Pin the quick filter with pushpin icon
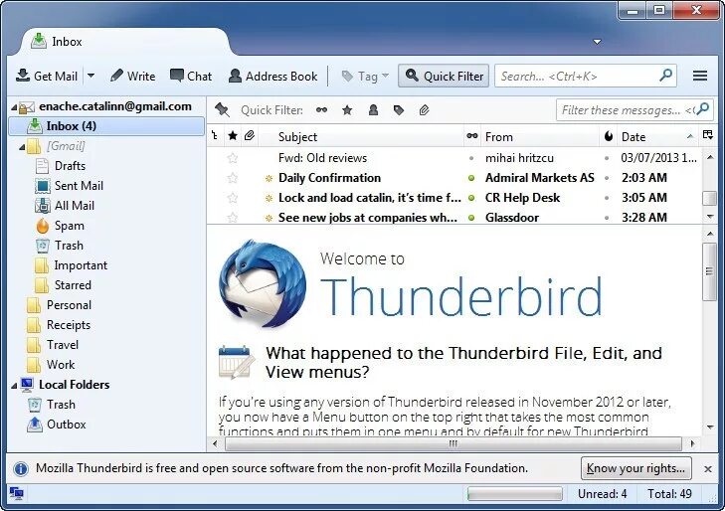Viewport: 725px width, 511px height. (x=222, y=110)
